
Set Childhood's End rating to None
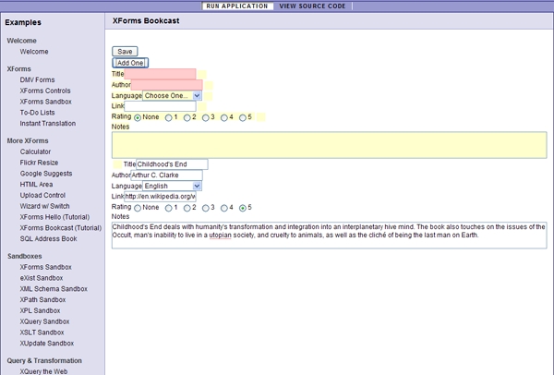tap(138, 208)
